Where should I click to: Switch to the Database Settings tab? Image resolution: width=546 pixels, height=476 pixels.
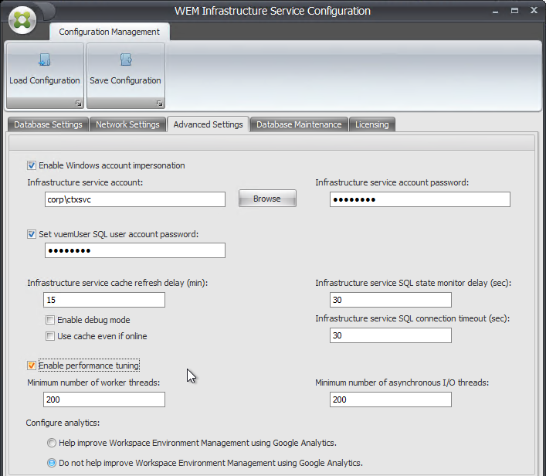click(x=48, y=124)
